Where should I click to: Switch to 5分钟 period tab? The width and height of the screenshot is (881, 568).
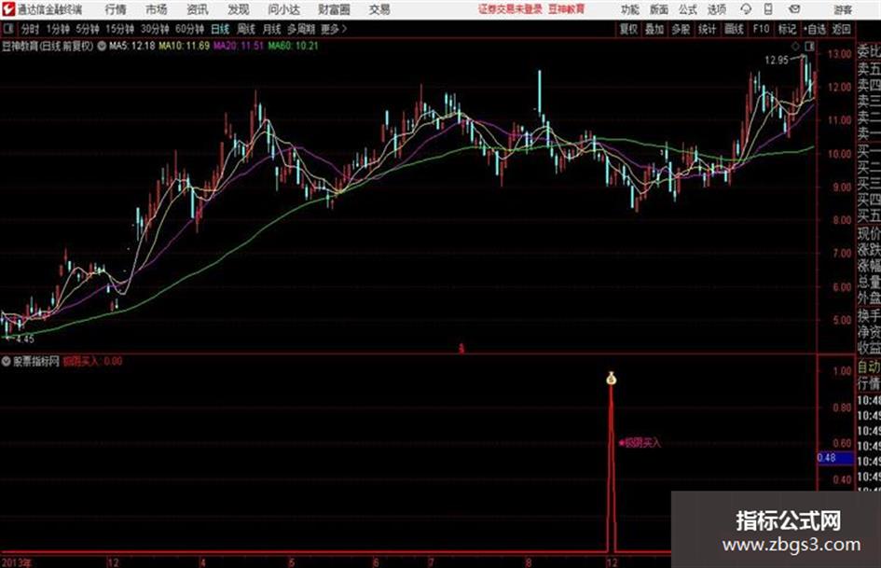pyautogui.click(x=87, y=29)
